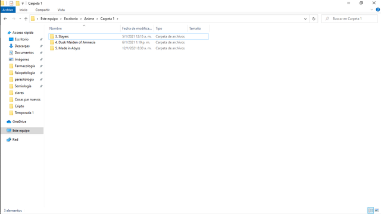Open the Archivo ribbon tab

[x=8, y=10]
